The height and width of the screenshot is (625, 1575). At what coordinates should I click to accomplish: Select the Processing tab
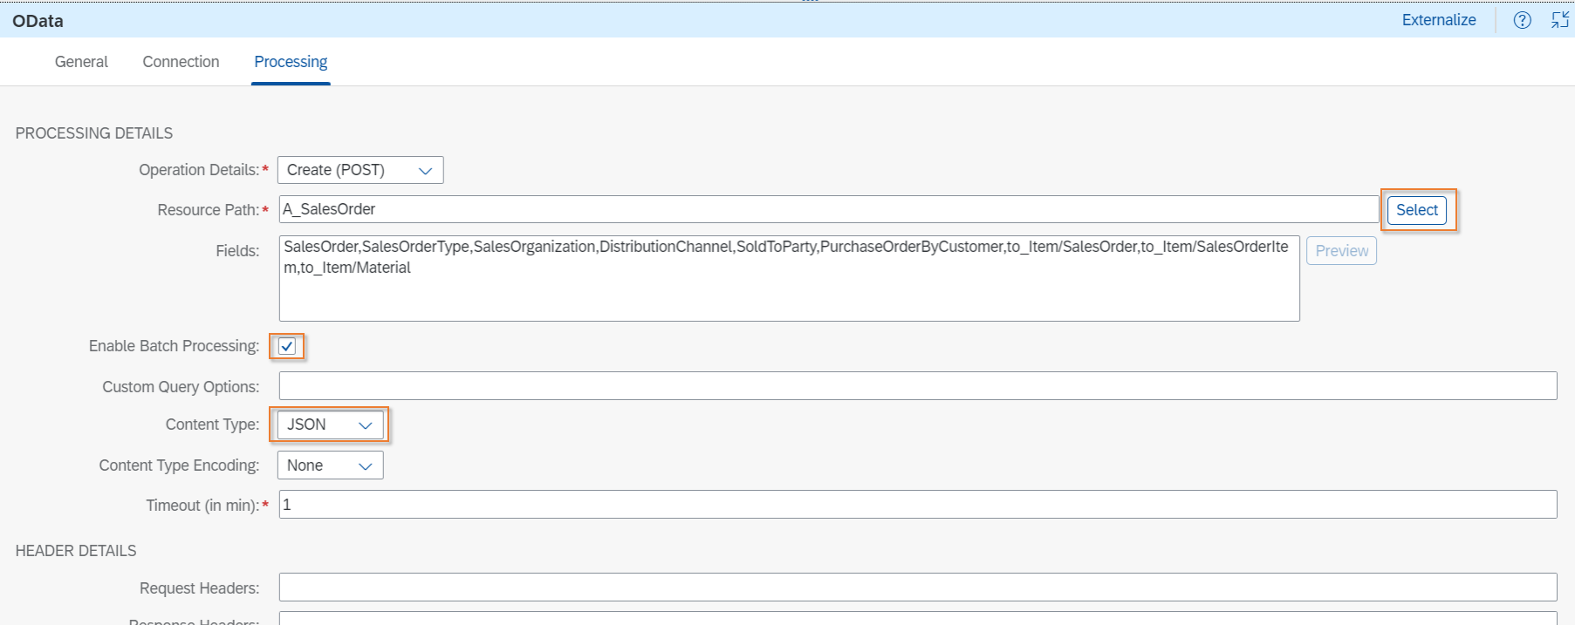291,62
